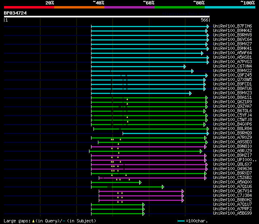Click the UniRef100_B9RHQ9 label
The width and height of the screenshot is (259, 224).
(232, 133)
